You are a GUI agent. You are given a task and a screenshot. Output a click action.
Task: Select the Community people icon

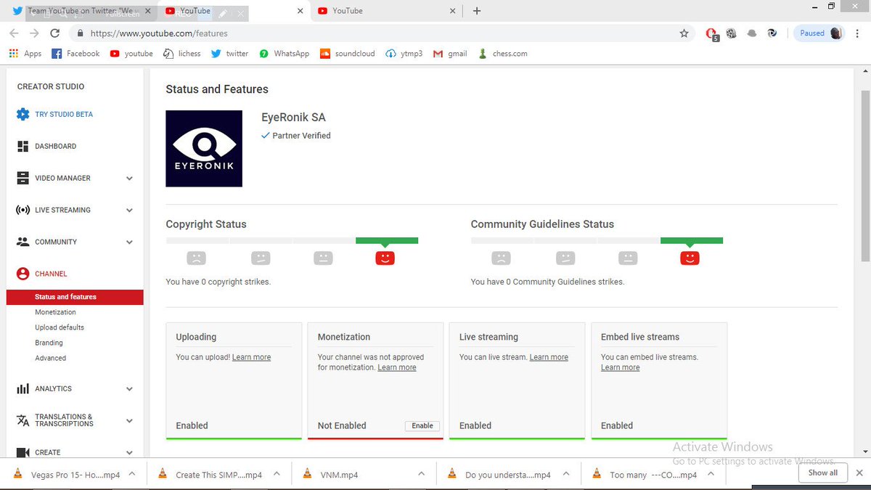pyautogui.click(x=23, y=242)
